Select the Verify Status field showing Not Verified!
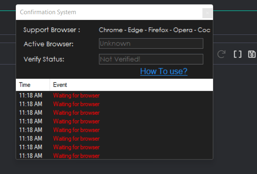The width and height of the screenshot is (257, 174). [151, 59]
